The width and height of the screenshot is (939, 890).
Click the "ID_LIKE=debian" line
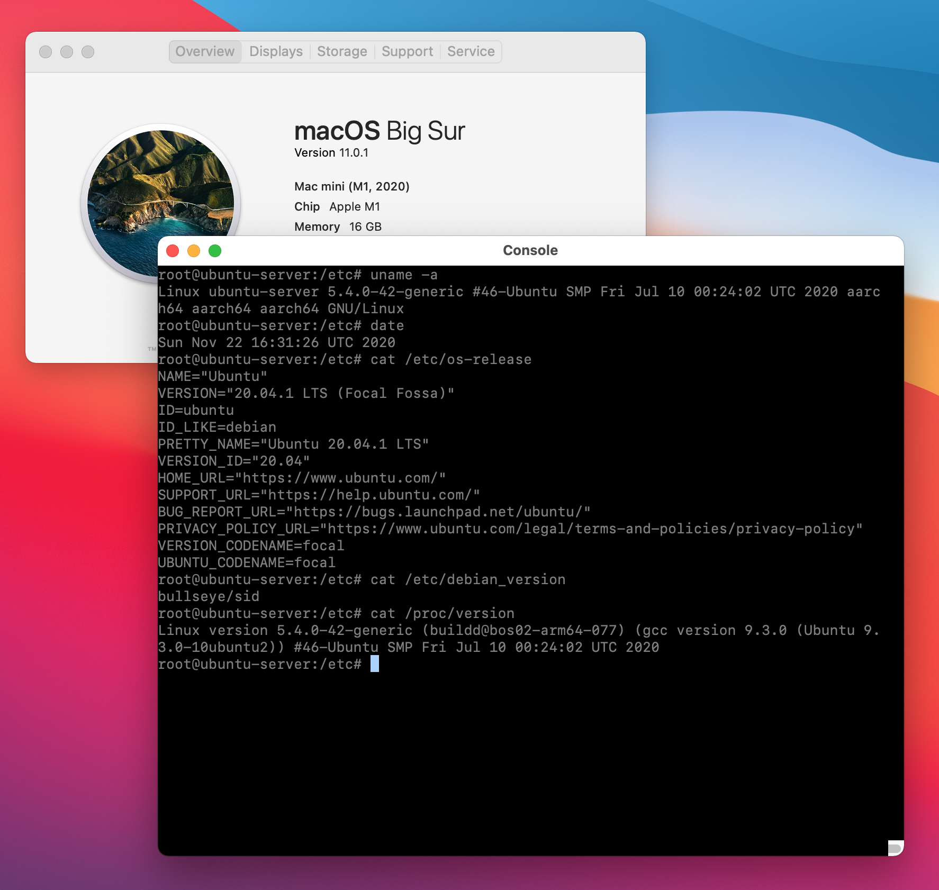pyautogui.click(x=217, y=428)
